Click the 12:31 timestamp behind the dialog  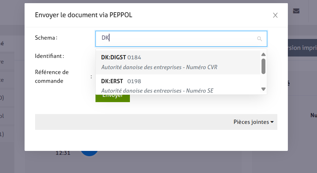coord(63,153)
